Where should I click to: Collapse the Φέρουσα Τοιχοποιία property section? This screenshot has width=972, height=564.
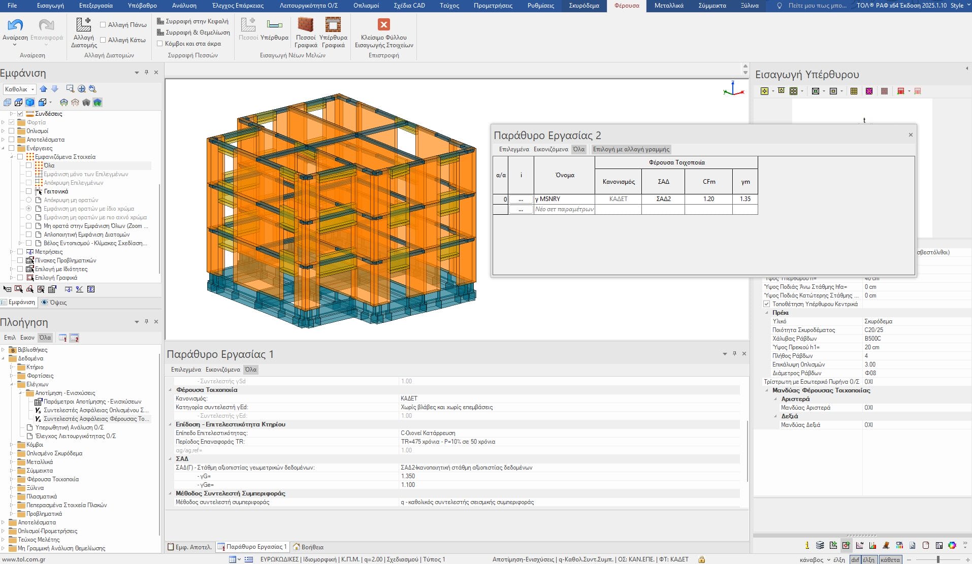(x=171, y=390)
